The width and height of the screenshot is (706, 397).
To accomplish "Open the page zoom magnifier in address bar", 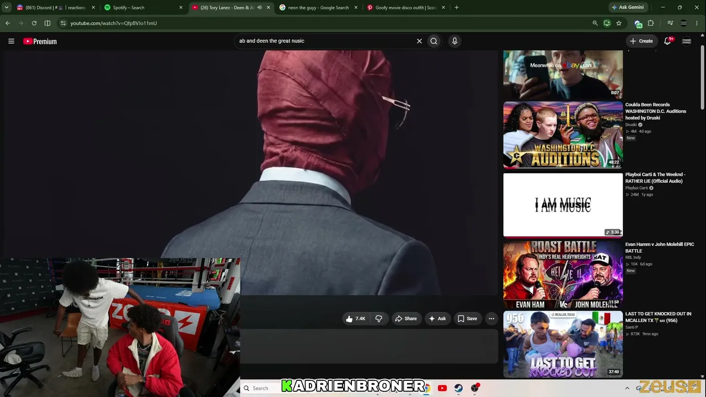I will (595, 23).
